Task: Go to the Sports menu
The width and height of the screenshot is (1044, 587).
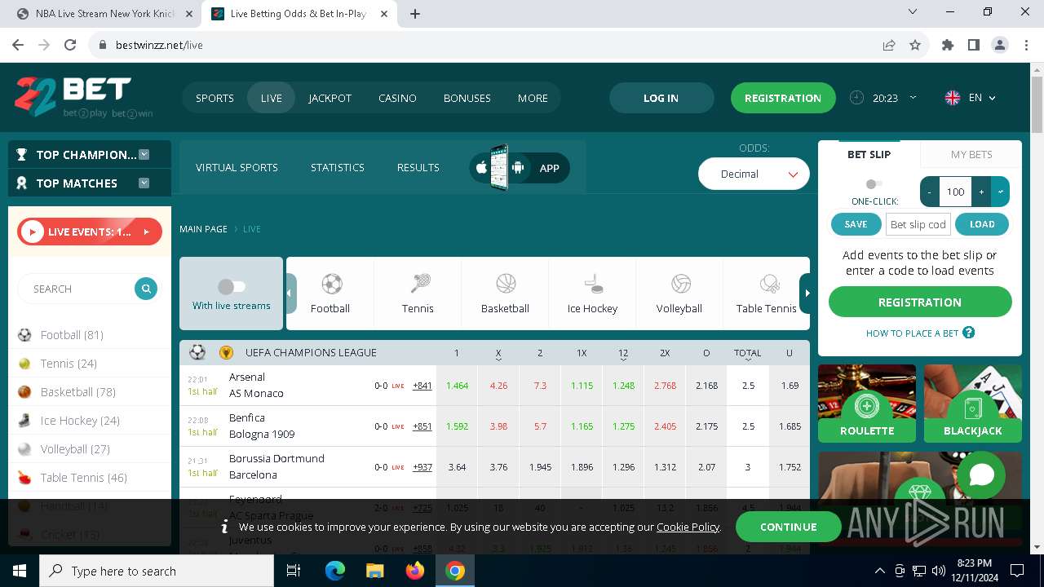Action: (x=215, y=98)
